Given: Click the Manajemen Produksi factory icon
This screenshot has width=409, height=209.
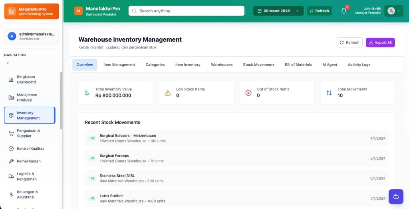Looking at the screenshot, I should (11, 98).
